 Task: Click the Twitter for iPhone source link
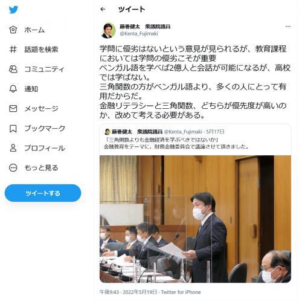coord(181,292)
